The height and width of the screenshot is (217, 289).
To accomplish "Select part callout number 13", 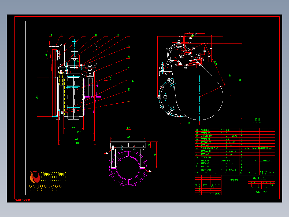I will pos(62,35).
